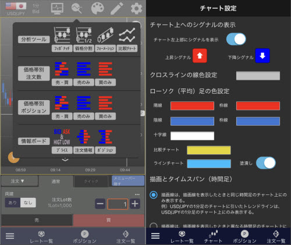
Task: Collapse the analysis popup with down chevron
Action: [x=65, y=160]
